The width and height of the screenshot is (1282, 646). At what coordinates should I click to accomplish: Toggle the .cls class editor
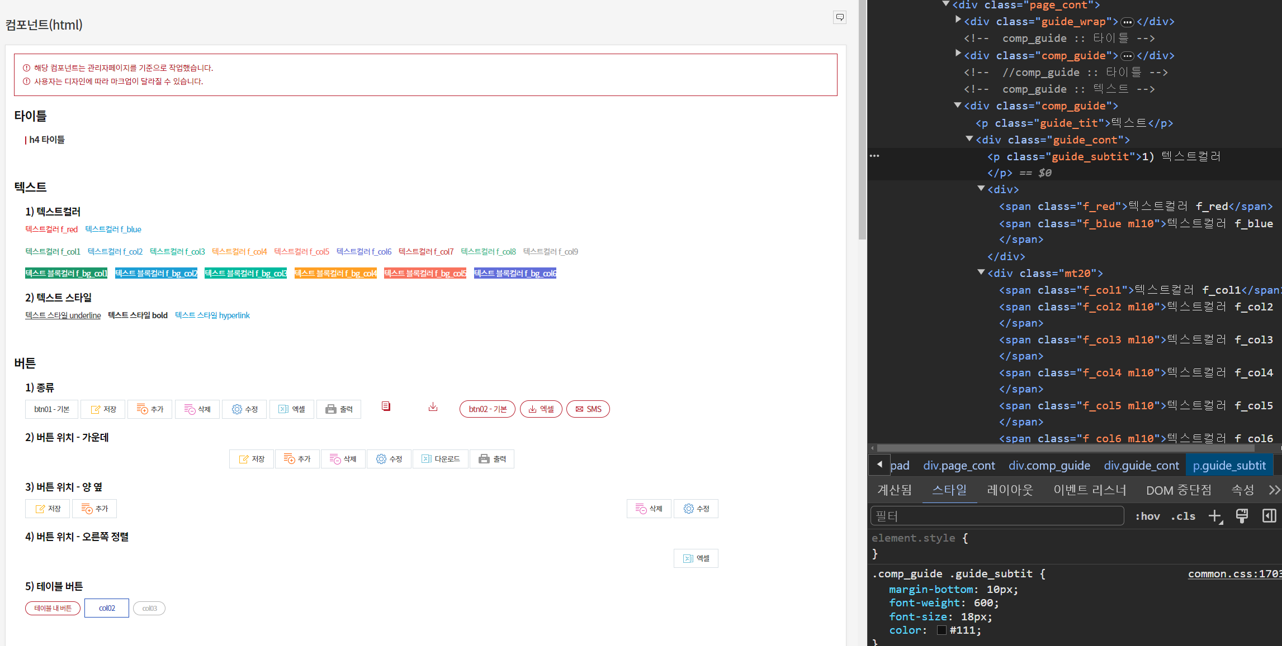pyautogui.click(x=1183, y=516)
